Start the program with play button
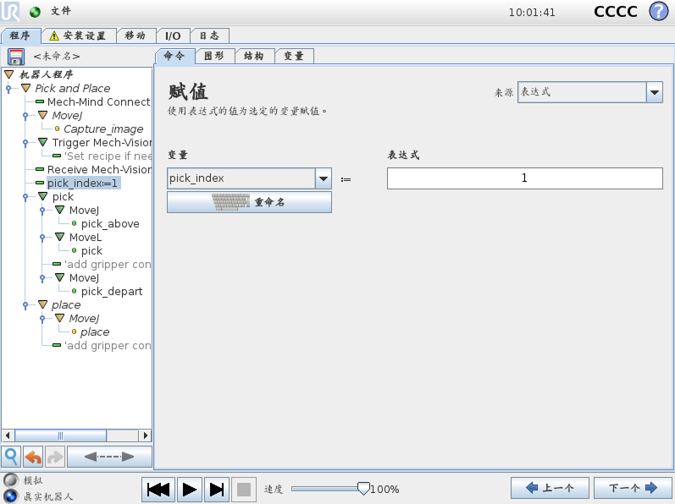The width and height of the screenshot is (675, 504). [189, 489]
